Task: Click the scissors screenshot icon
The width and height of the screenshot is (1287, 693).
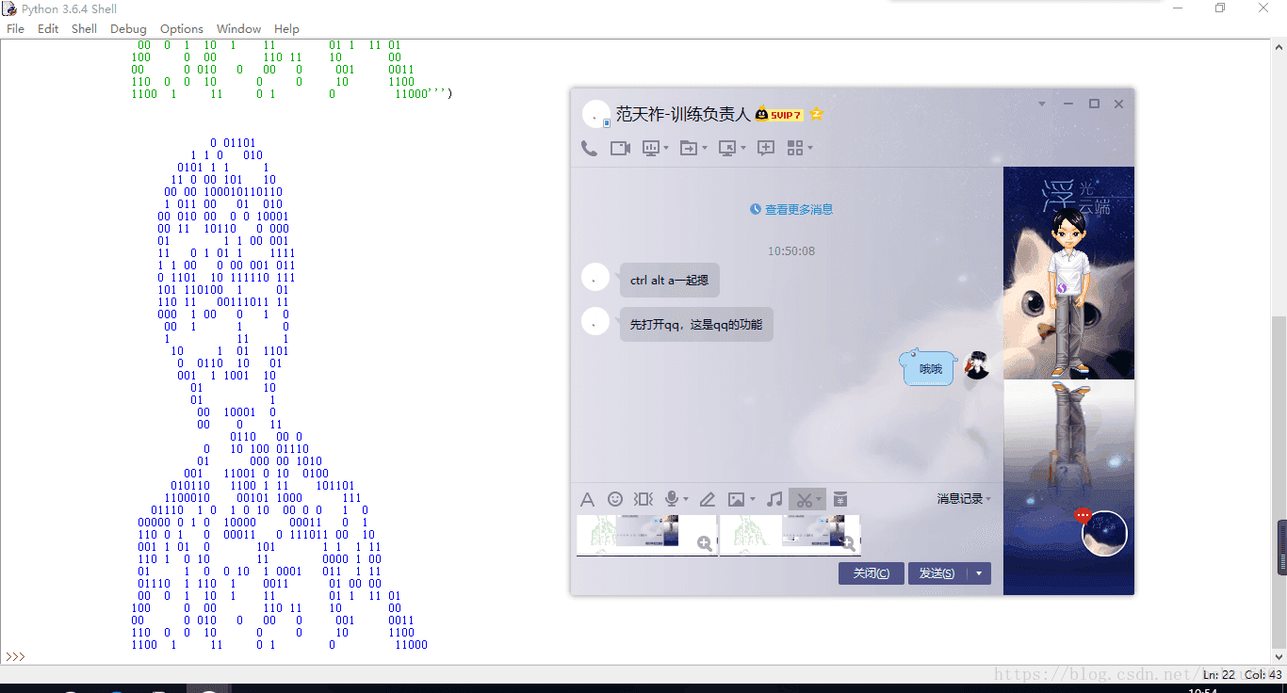Action: click(x=804, y=499)
